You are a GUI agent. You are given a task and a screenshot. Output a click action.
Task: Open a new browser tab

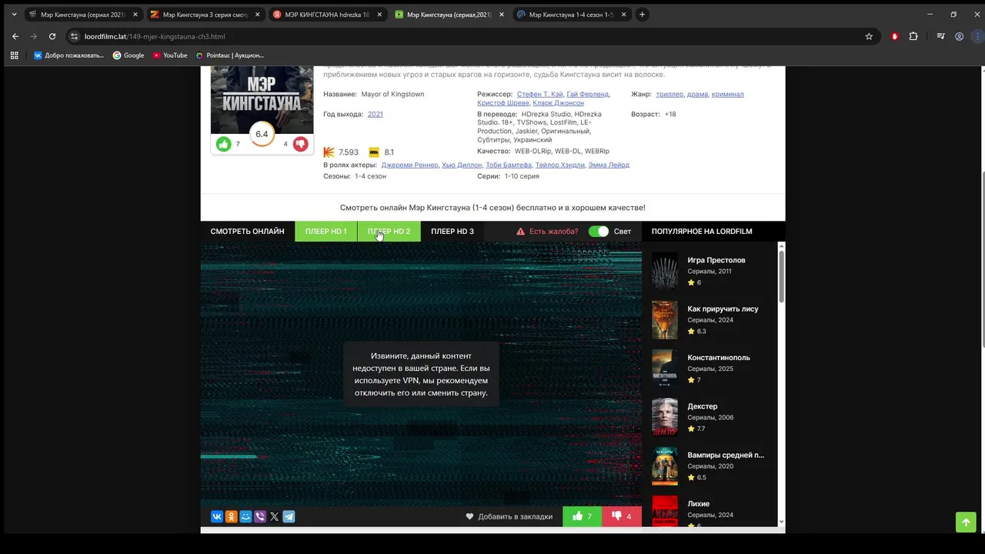642,14
